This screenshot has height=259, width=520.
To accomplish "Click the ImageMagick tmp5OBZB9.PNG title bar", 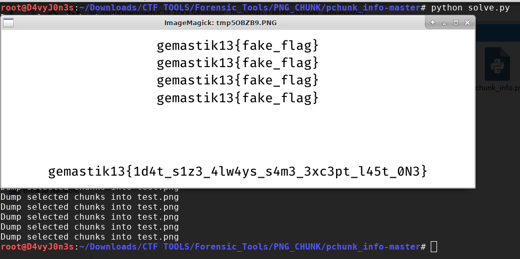I will click(221, 23).
